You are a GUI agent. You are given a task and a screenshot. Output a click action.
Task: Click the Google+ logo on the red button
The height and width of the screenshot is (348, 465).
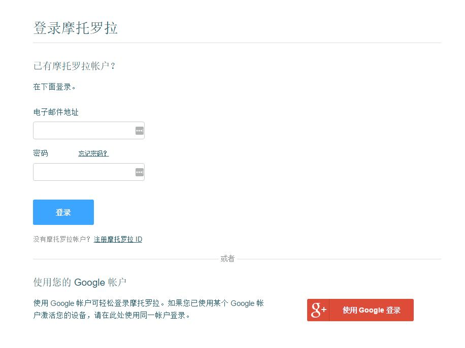pos(318,310)
